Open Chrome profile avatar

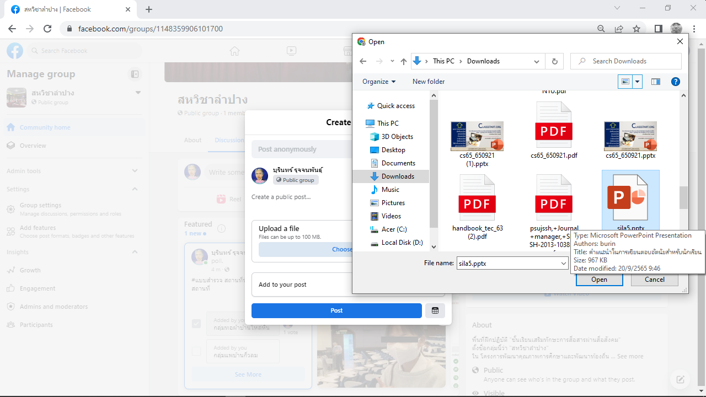(x=676, y=29)
